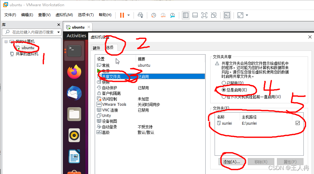Click the 属性(P) button
This screenshot has height=174, width=314.
(290, 162)
